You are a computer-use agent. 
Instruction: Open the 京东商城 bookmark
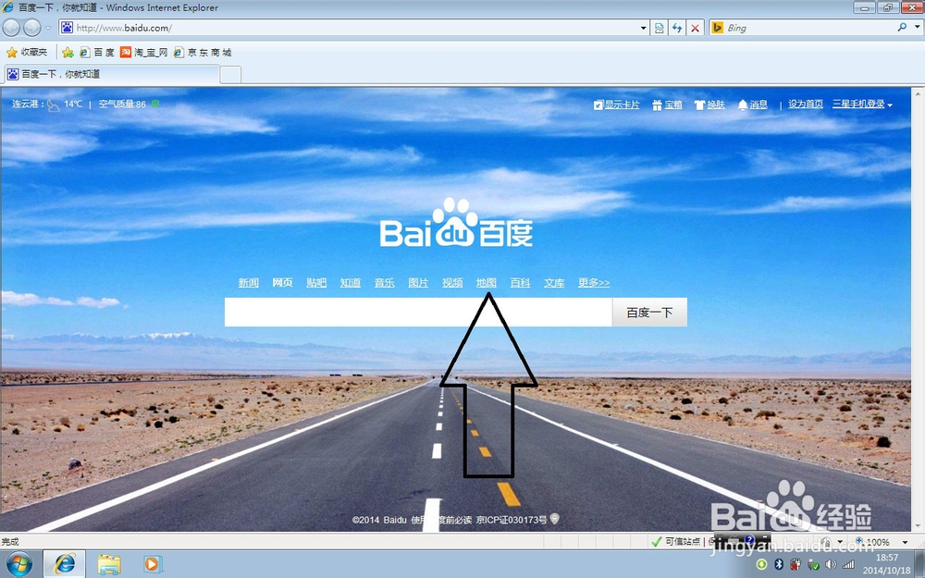pos(203,53)
